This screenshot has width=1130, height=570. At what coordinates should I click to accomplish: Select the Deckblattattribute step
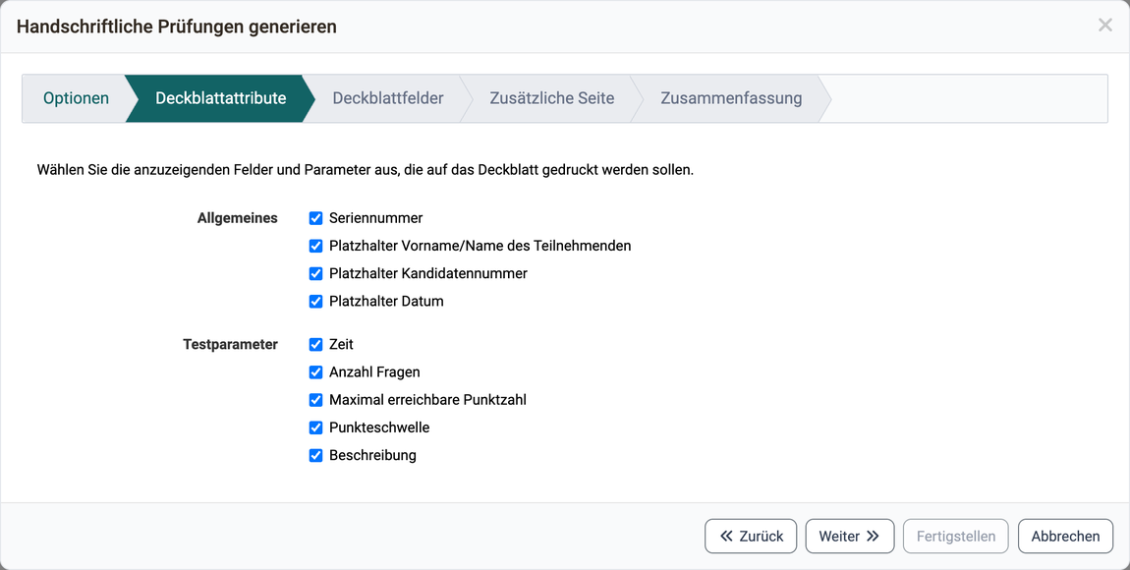tap(220, 98)
